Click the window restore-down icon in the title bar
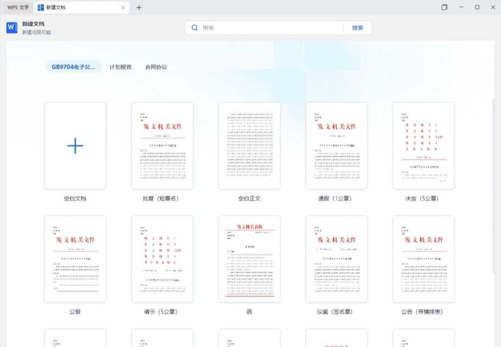This screenshot has width=501, height=347. (x=444, y=7)
